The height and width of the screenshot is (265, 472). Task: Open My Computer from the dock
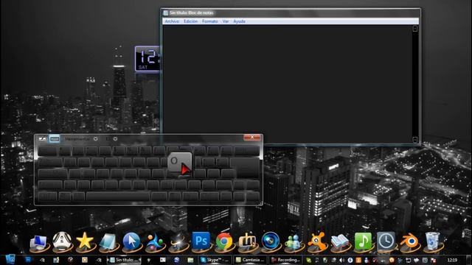(38, 242)
